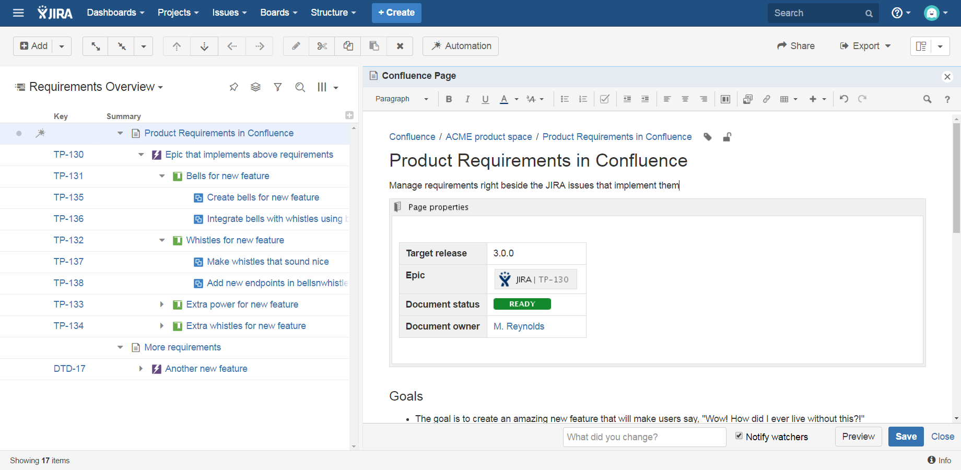
Task: Expand Extra power for new feature
Action: pyautogui.click(x=162, y=304)
